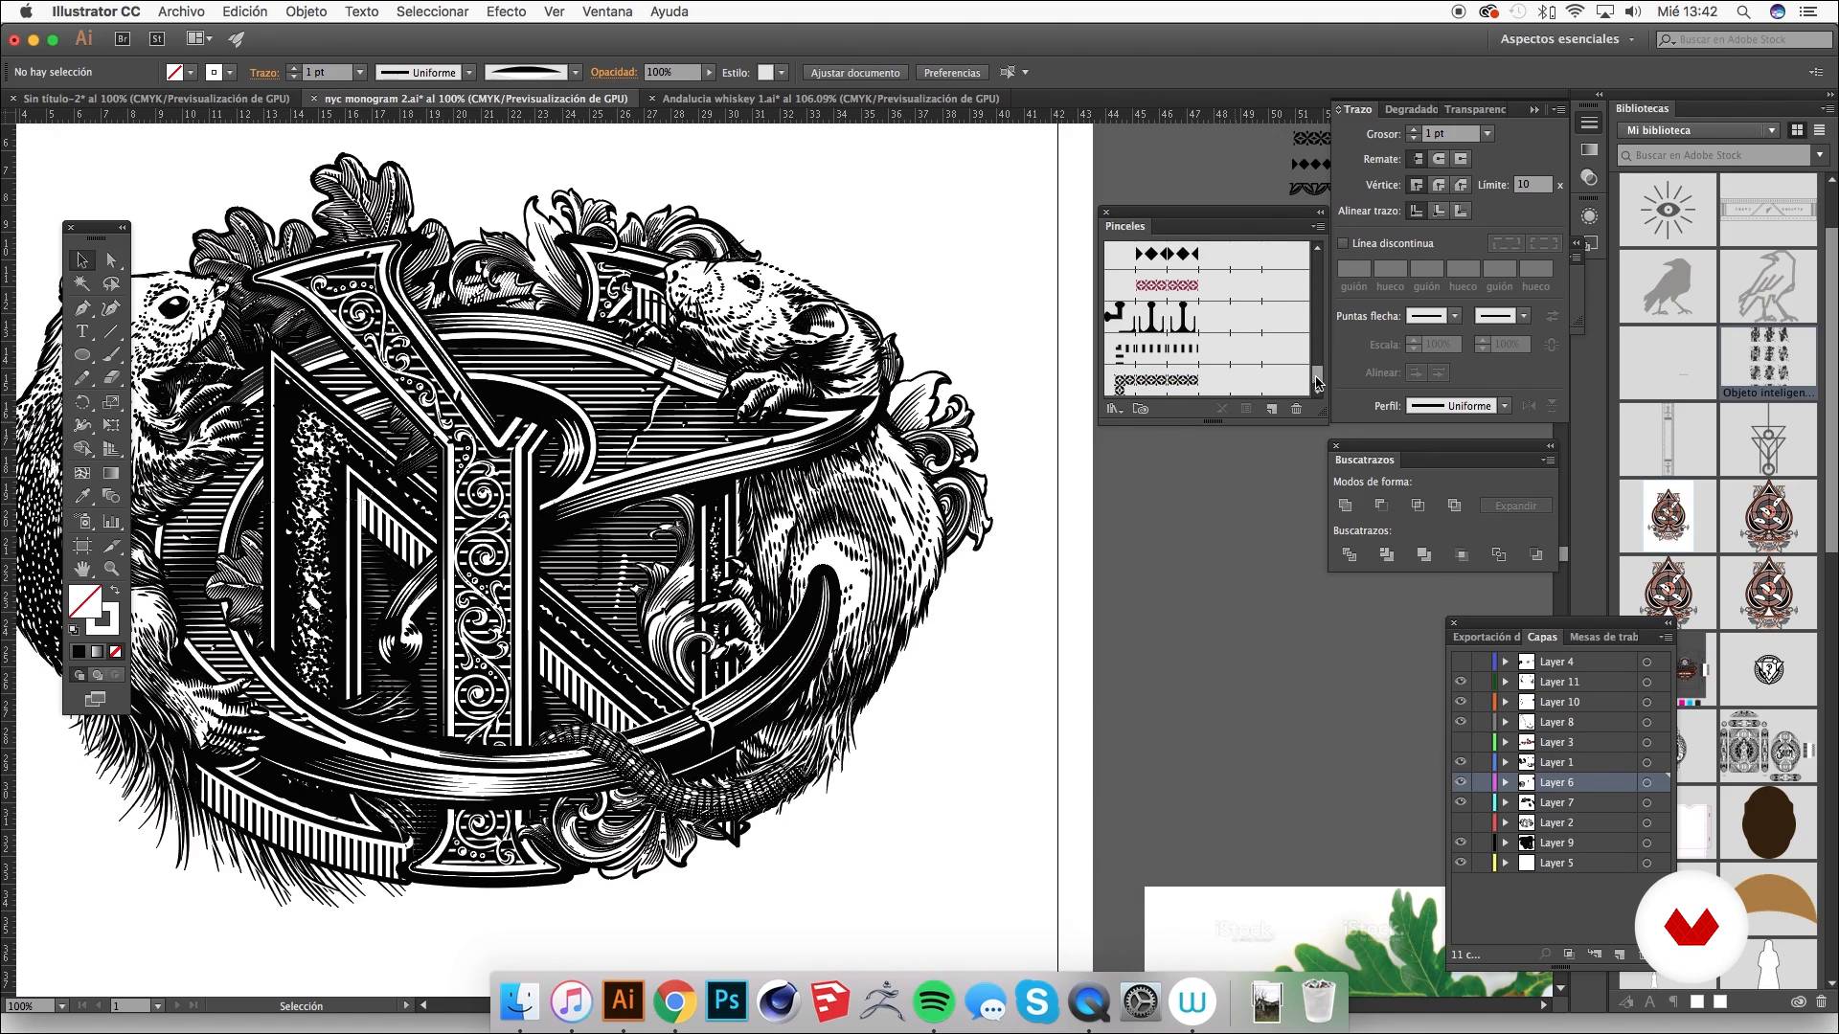
Task: Click the black Color mode swatch
Action: tap(79, 652)
